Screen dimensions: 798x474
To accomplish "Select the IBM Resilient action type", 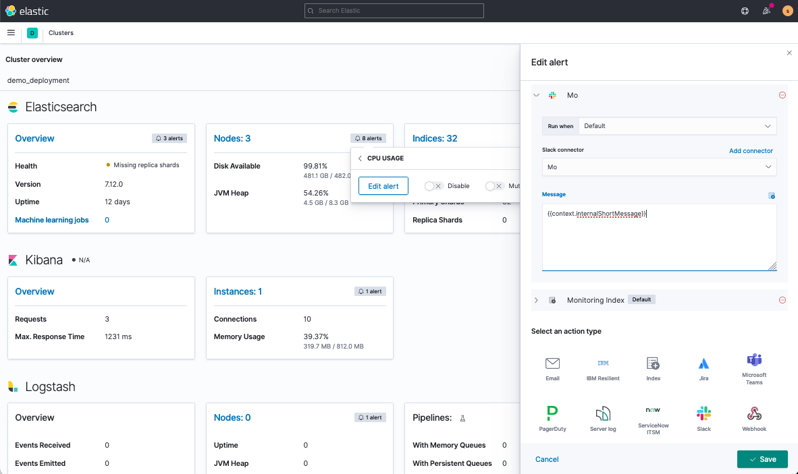I will 603,369.
